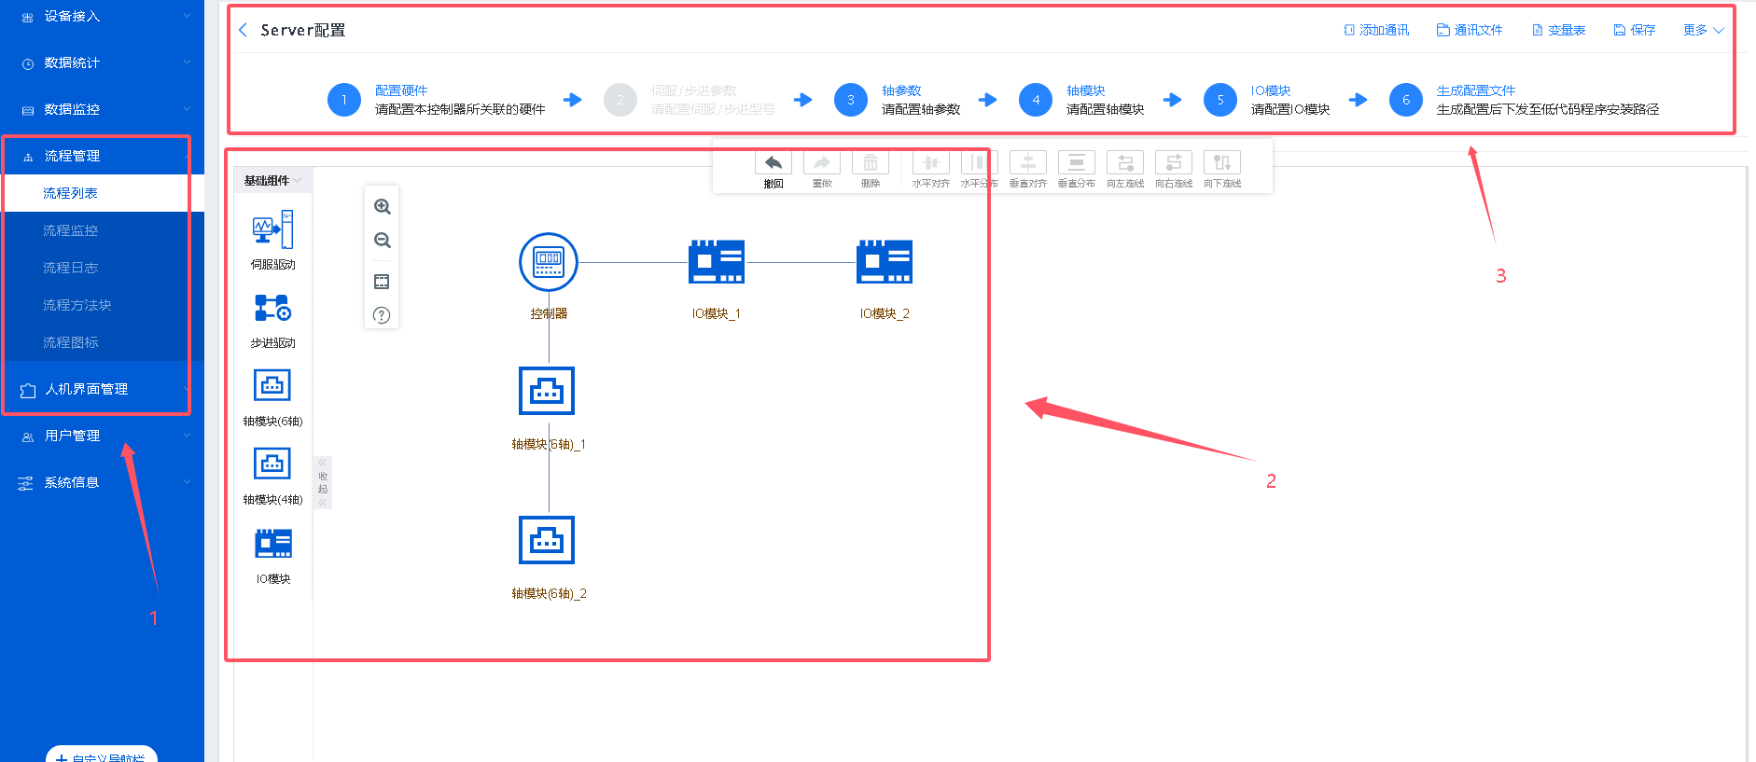Screen dimensions: 1756x762
Task: Collapse the 基础组件 panel header
Action: (272, 180)
